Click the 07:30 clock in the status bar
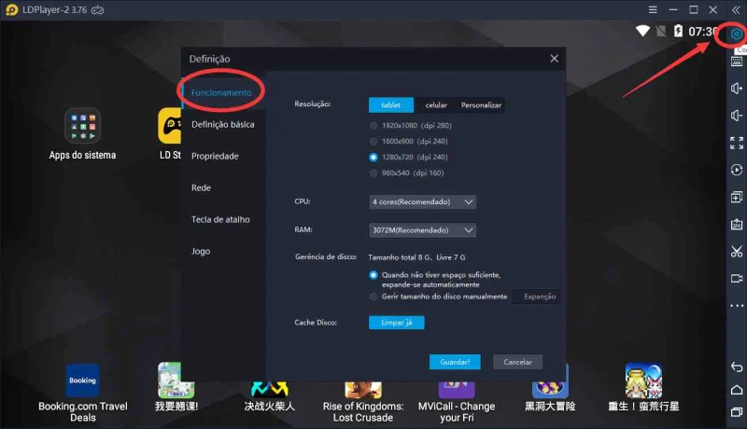This screenshot has height=429, width=747. [703, 32]
